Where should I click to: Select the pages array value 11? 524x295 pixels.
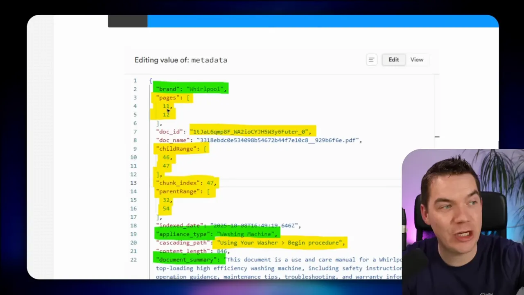point(166,106)
